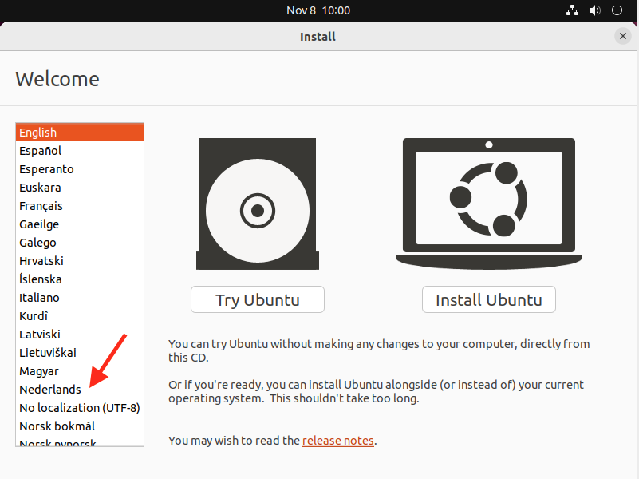The height and width of the screenshot is (479, 639).
Task: Choose Norsk bokmål language entry
Action: pos(57,426)
